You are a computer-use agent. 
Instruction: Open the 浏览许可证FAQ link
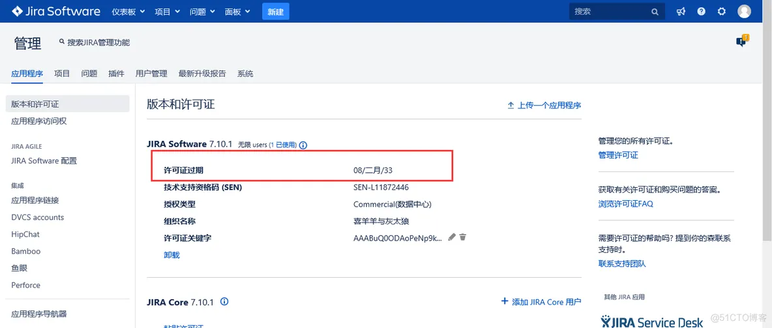626,203
